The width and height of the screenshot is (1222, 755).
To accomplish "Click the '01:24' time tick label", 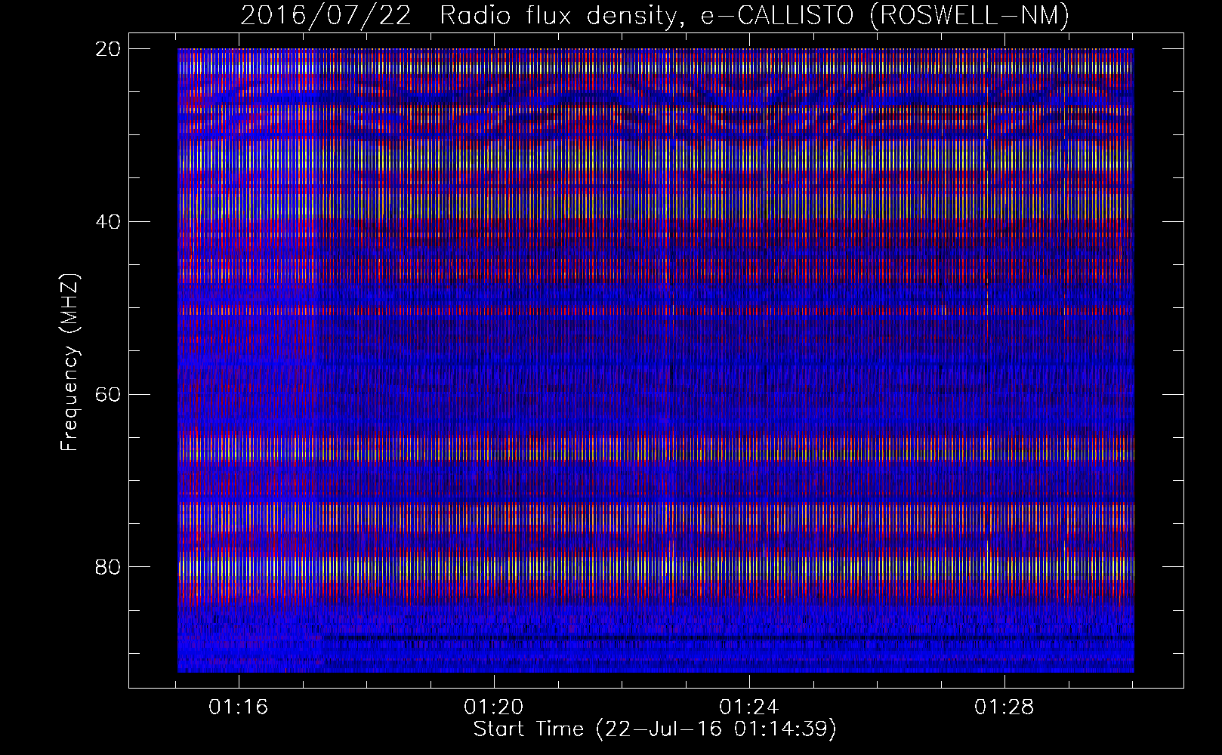I will 749,707.
